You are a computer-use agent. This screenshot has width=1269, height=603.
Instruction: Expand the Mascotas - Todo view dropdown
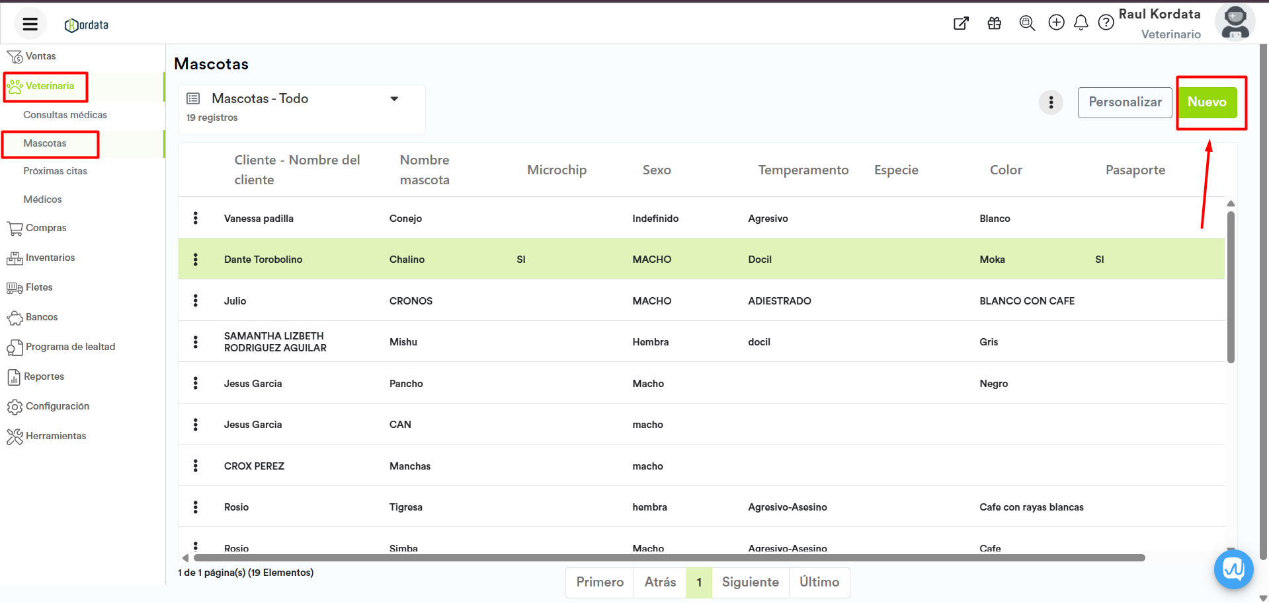(x=394, y=99)
